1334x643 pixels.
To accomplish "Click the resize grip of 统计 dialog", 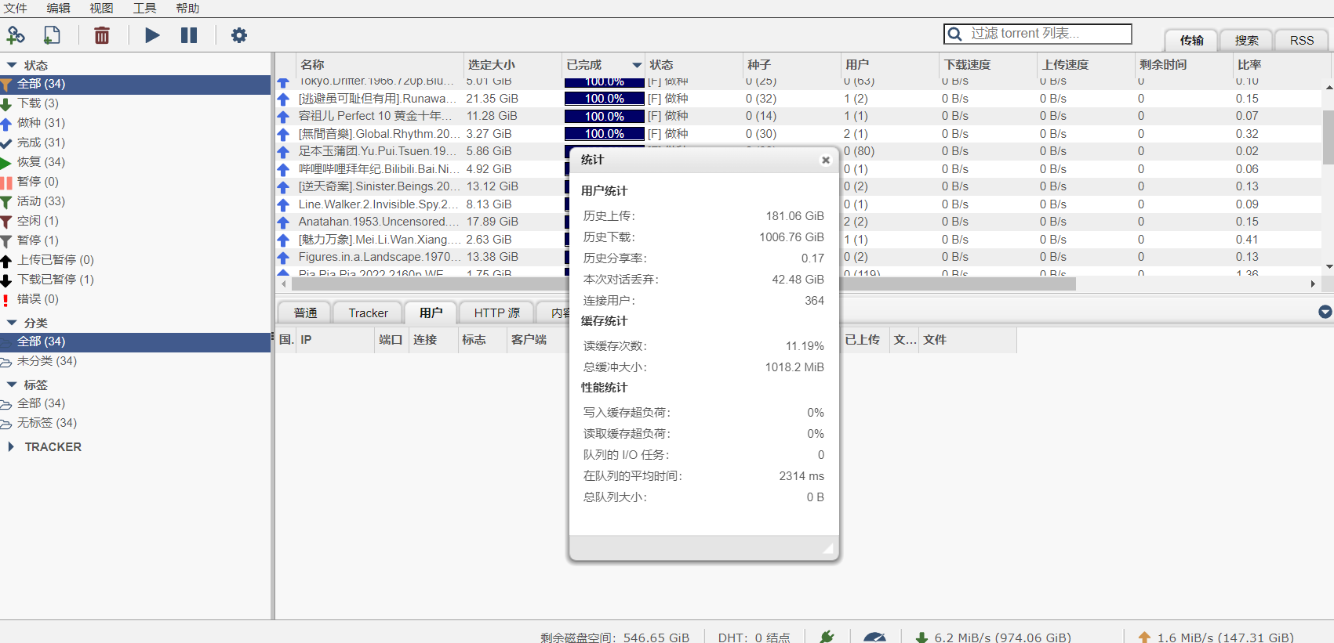I will tap(827, 548).
